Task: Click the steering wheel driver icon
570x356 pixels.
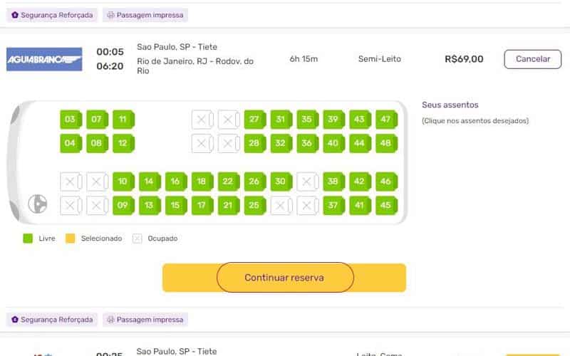Action: click(38, 204)
